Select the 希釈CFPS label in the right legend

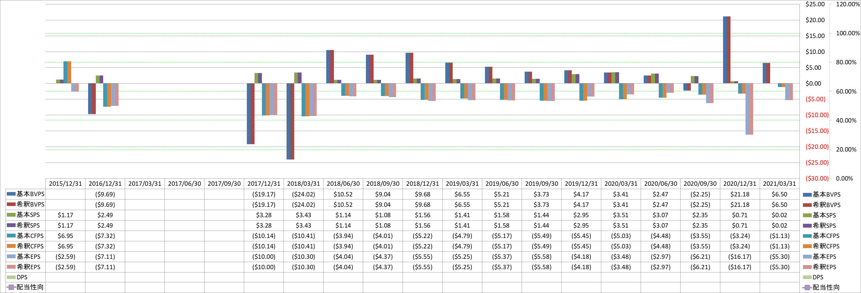point(826,246)
